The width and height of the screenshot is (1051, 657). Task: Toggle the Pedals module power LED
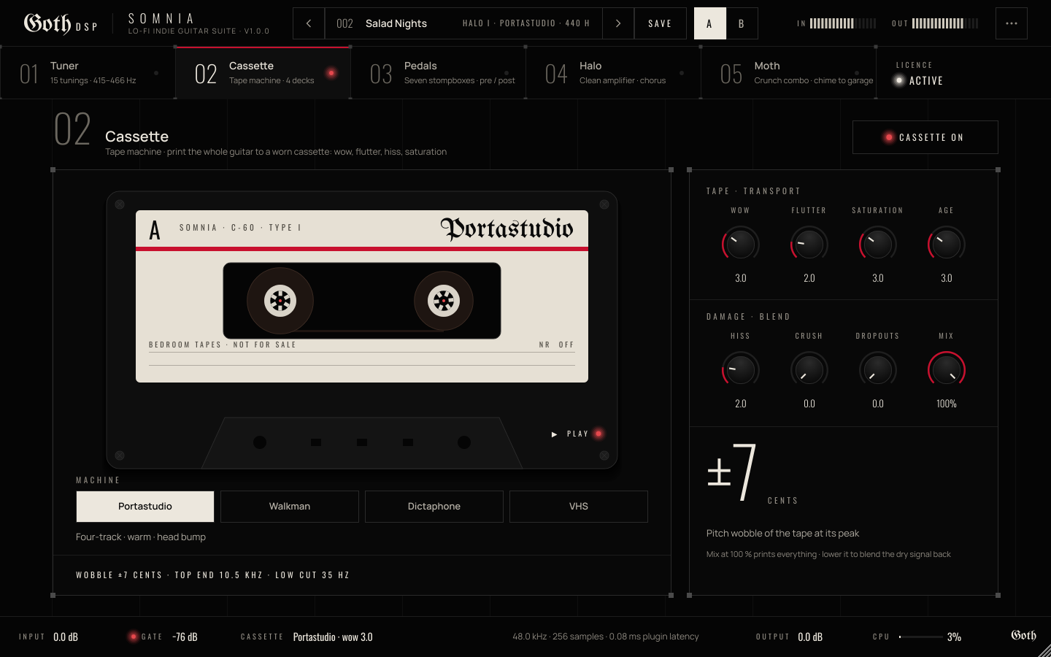(x=507, y=73)
